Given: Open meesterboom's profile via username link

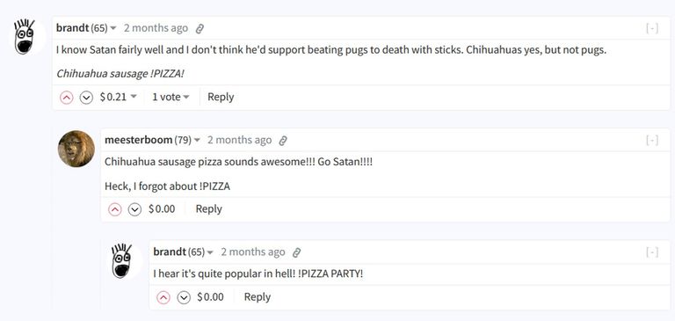Looking at the screenshot, I should (x=139, y=140).
